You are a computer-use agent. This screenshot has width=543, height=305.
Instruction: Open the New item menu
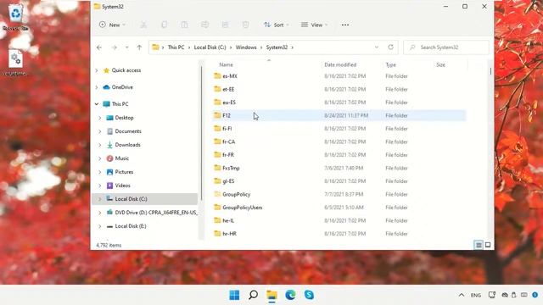(x=112, y=25)
